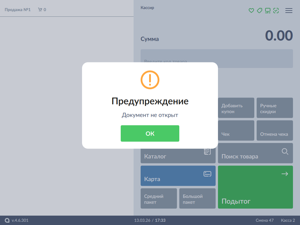Click the logo icon beside version number
This screenshot has height=225, width=300.
tap(7, 220)
